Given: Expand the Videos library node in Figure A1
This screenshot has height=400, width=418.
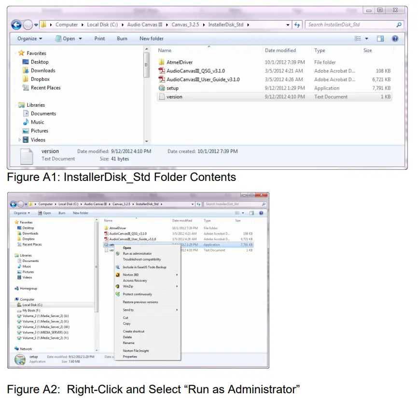Looking at the screenshot, I should click(20, 140).
